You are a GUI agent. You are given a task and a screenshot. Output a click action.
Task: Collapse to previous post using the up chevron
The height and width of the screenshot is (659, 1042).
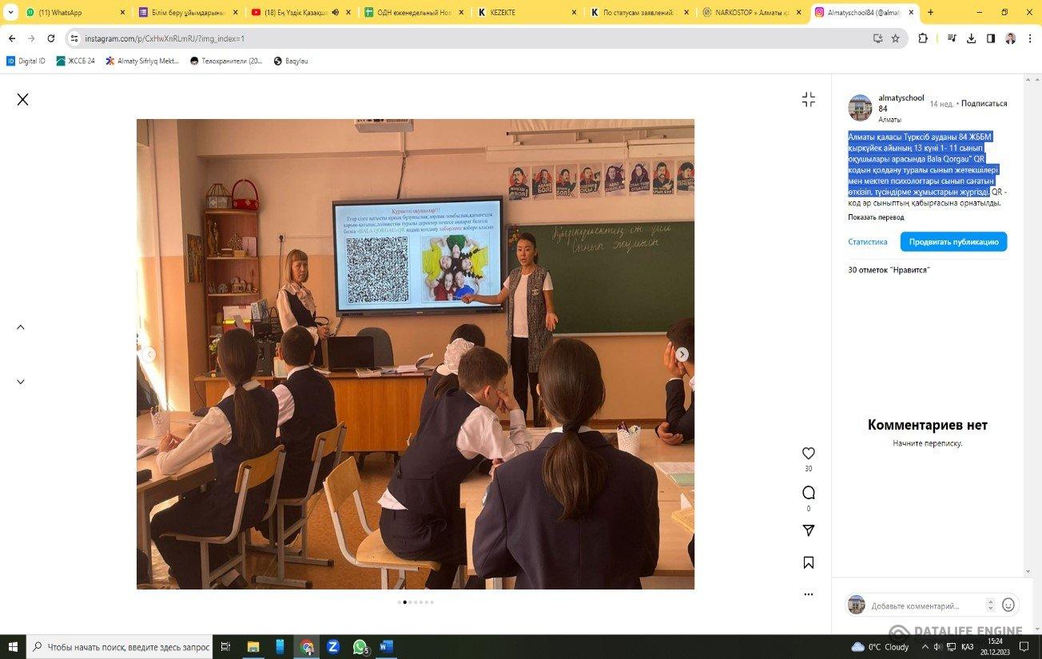(20, 327)
